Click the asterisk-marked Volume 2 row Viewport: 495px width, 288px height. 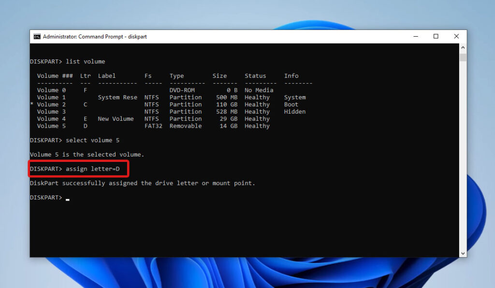point(51,104)
